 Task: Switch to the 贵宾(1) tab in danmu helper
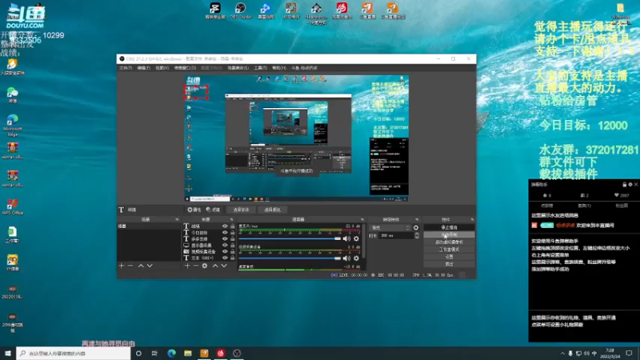coord(585,206)
